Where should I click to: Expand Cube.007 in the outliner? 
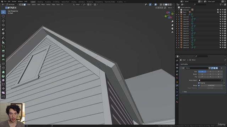(179, 19)
